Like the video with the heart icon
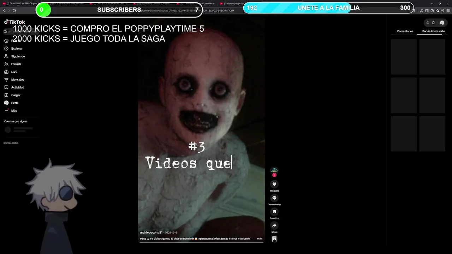452x254 pixels. point(274,184)
